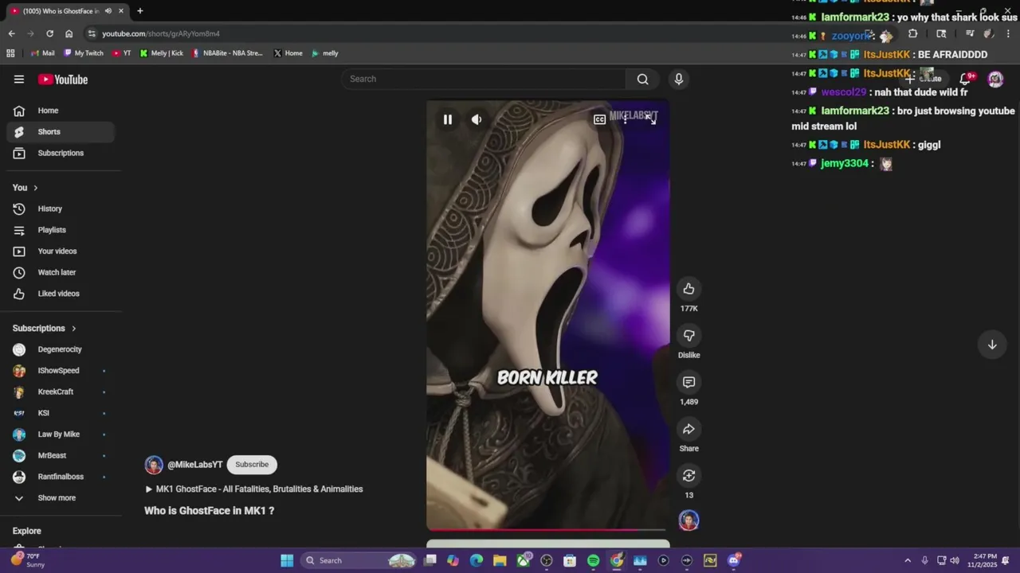This screenshot has height=573, width=1020.
Task: Start voice search with the microphone
Action: [x=679, y=79]
